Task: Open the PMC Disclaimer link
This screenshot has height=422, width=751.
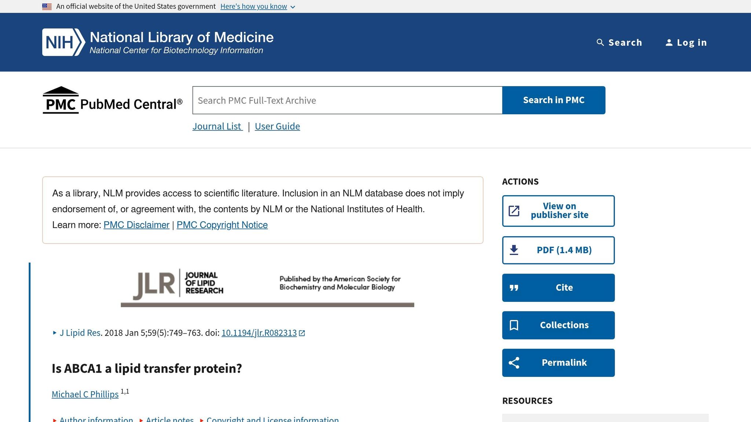Action: click(x=136, y=225)
